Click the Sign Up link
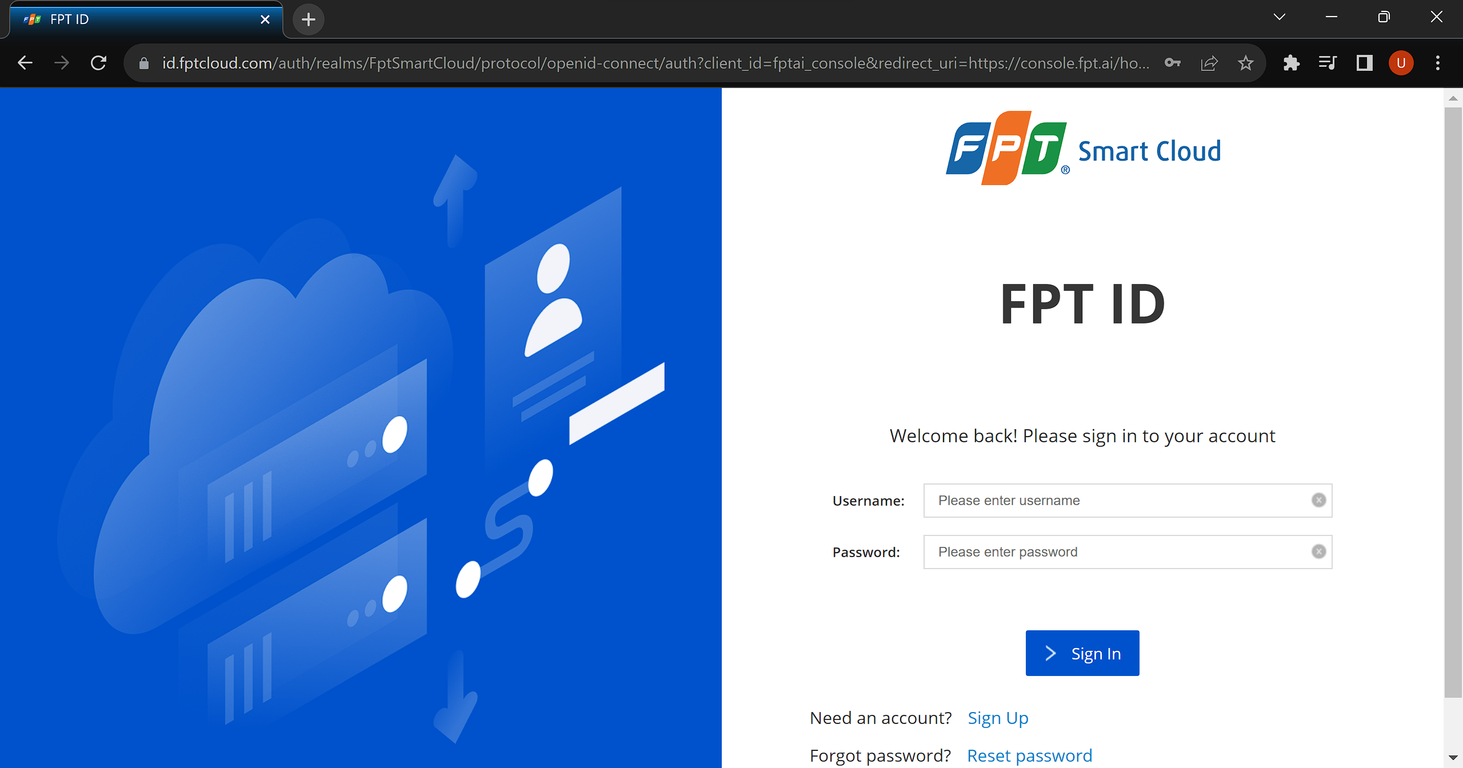 coord(998,717)
